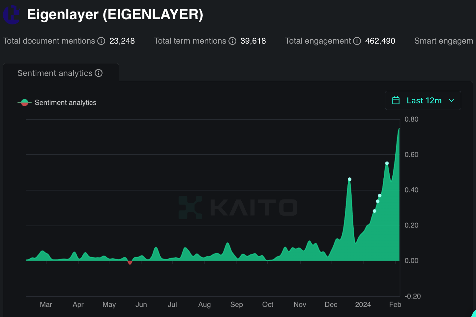Click the highest marked data point in late January
Image resolution: width=476 pixels, height=317 pixels.
click(x=387, y=163)
